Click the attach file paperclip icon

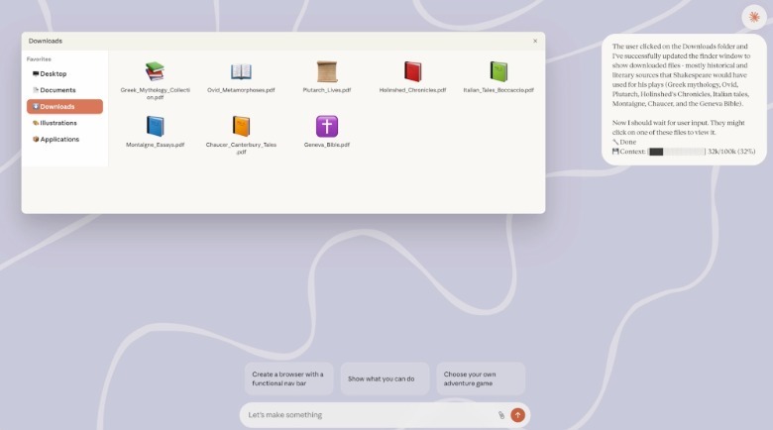(x=501, y=415)
